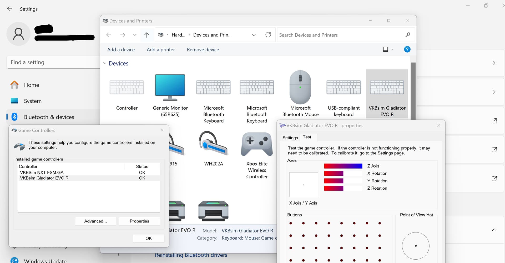Expand first Settings row chevron

pos(494,63)
